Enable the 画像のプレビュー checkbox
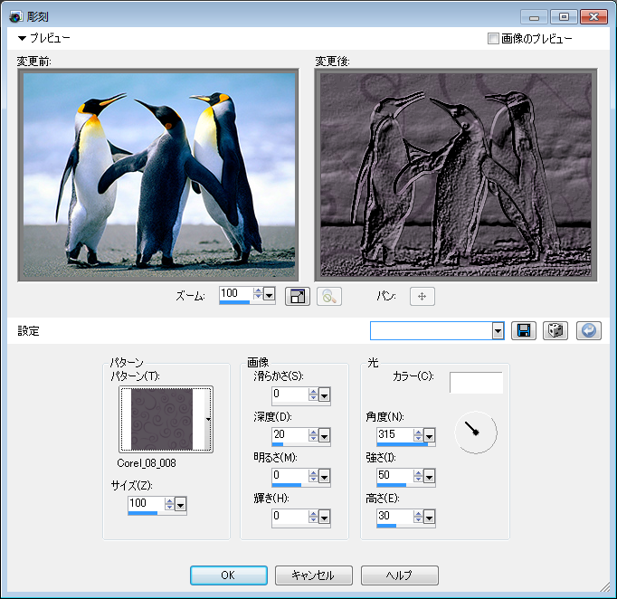This screenshot has width=617, height=599. 493,39
